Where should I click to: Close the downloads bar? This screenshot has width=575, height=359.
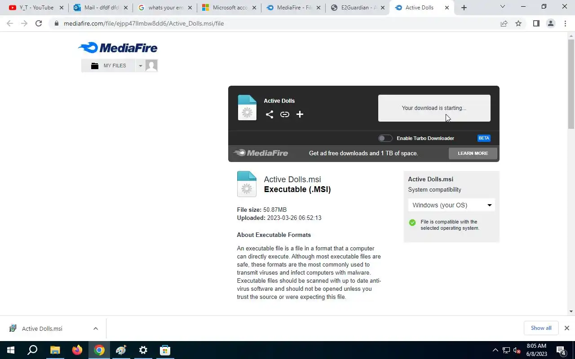click(x=567, y=328)
